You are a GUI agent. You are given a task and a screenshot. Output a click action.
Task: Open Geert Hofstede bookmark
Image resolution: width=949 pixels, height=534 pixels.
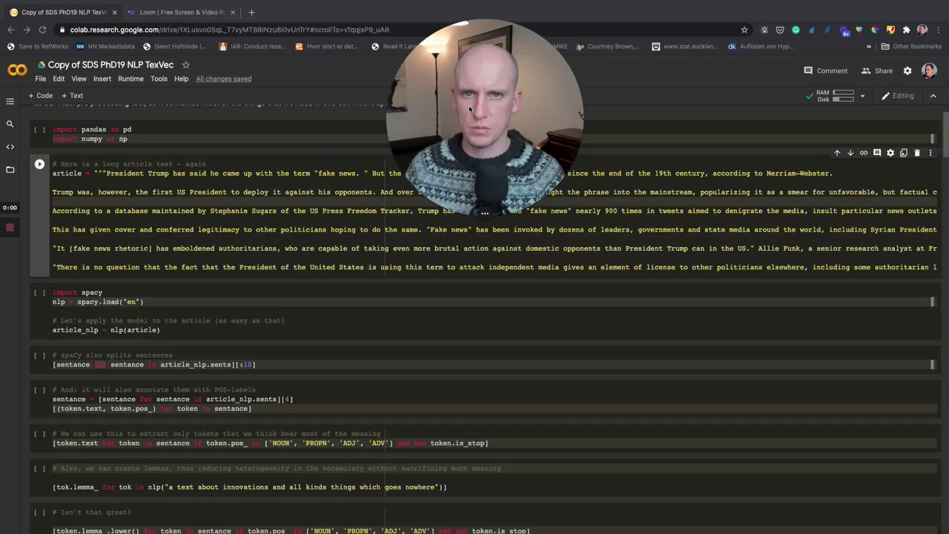[174, 46]
